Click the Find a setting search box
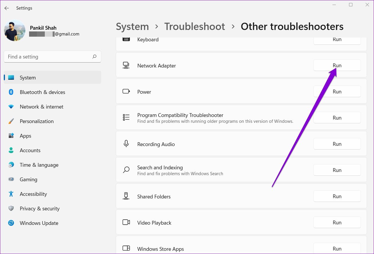374x254 pixels. click(x=52, y=57)
